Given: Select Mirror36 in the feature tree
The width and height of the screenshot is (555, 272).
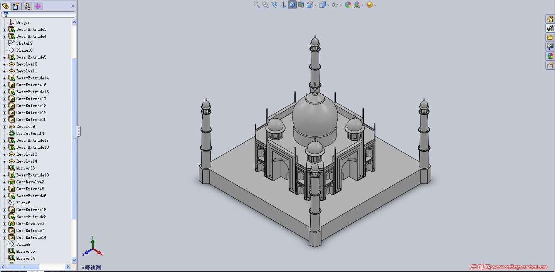Looking at the screenshot, I should click(x=25, y=168).
